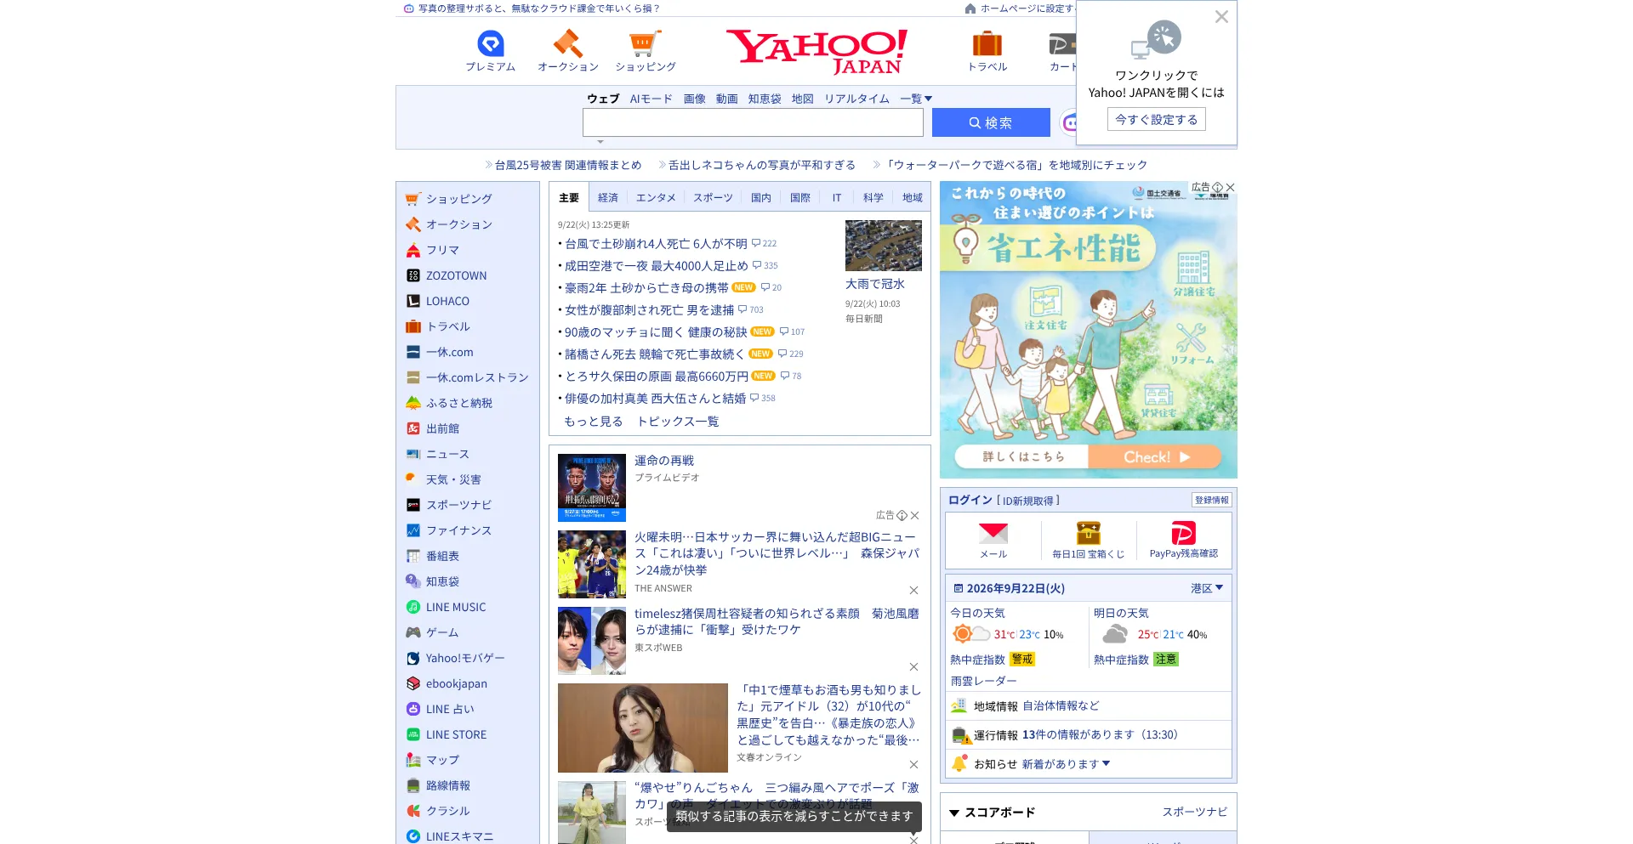The image size is (1633, 844).
Task: Open headline 成田空港で一夜 最大4000人足止め
Action: coord(656,265)
